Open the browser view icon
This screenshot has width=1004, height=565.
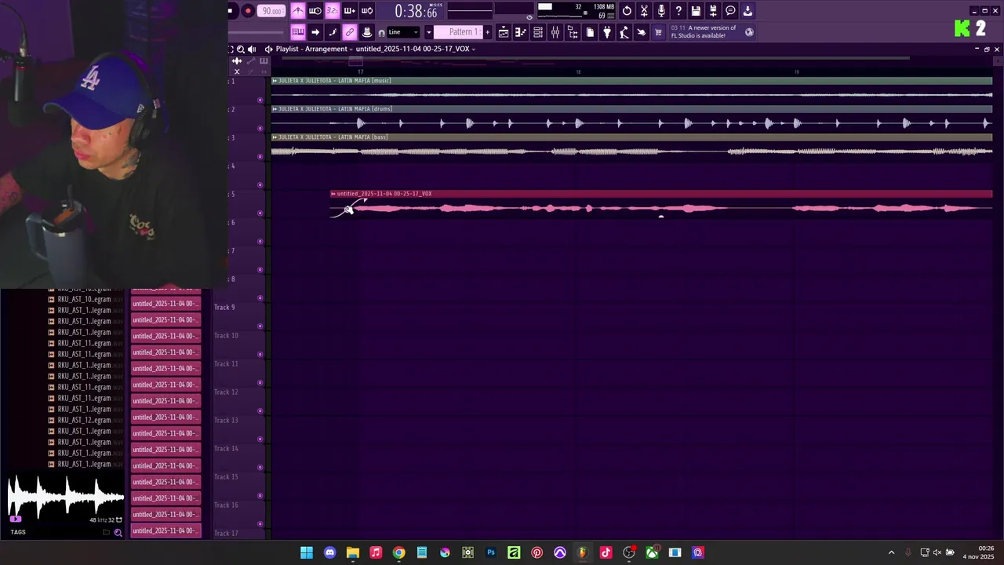coord(573,32)
